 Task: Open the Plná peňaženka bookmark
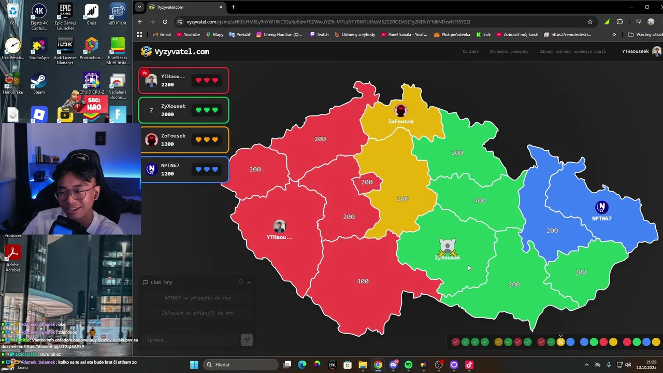point(452,35)
